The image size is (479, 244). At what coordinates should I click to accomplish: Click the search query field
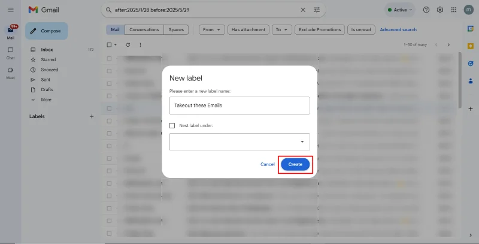click(x=205, y=10)
